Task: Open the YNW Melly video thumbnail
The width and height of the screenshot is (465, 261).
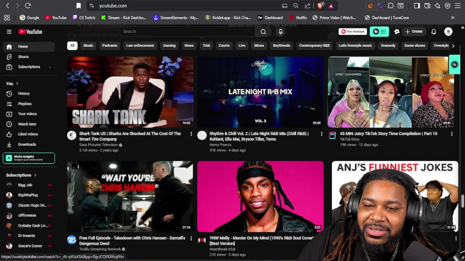Action: [260, 196]
